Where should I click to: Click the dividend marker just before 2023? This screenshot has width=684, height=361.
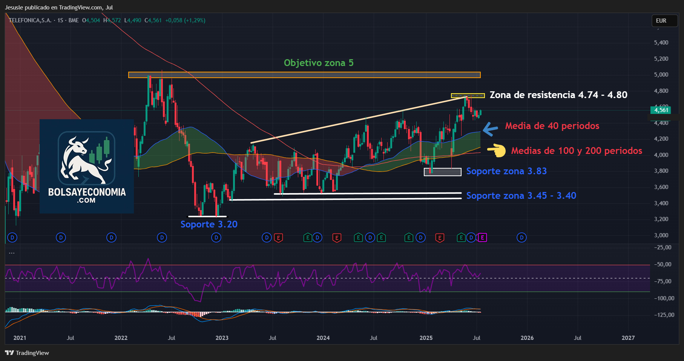(x=216, y=238)
